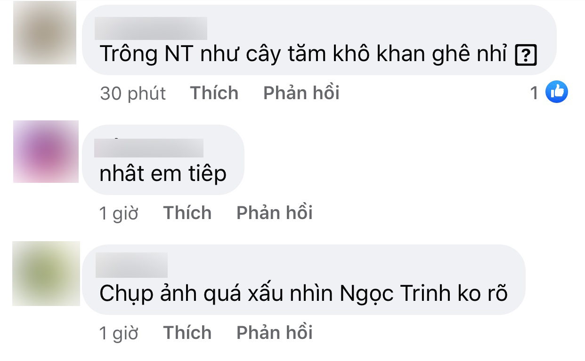
Task: Click the blue thumbs-up reaction icon
Action: tap(556, 91)
